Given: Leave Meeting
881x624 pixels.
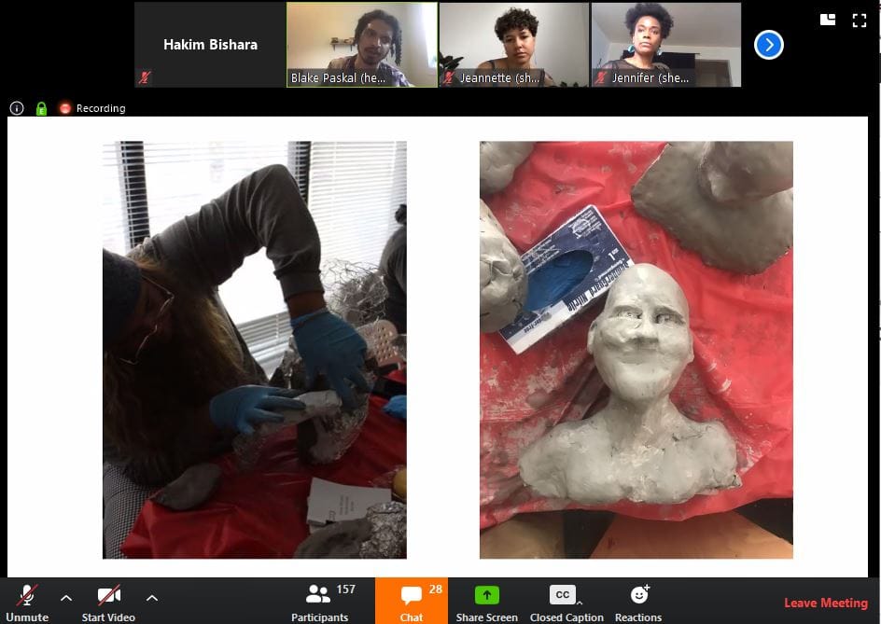Looking at the screenshot, I should point(825,603).
